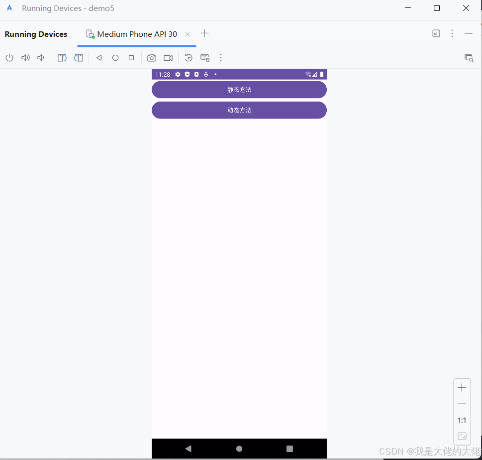Tap the phone's Back navigation triangle
Viewport: 482px width, 460px height.
coord(189,449)
